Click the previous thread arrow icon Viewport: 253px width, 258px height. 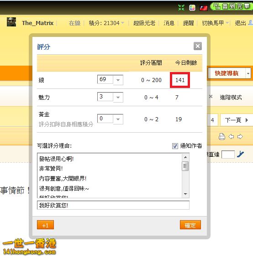point(231,137)
